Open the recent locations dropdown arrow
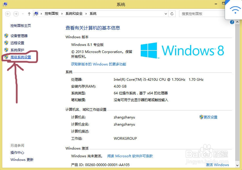 (x=23, y=14)
